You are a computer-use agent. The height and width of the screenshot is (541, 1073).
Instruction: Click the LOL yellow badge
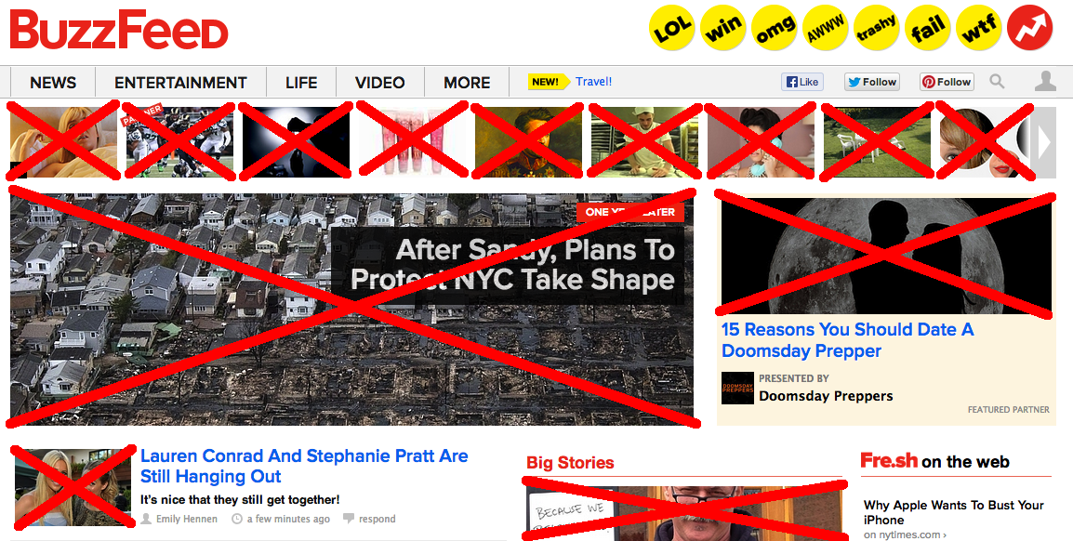[671, 27]
